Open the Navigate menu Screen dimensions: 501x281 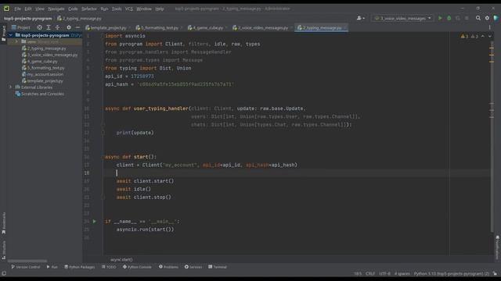[56, 9]
